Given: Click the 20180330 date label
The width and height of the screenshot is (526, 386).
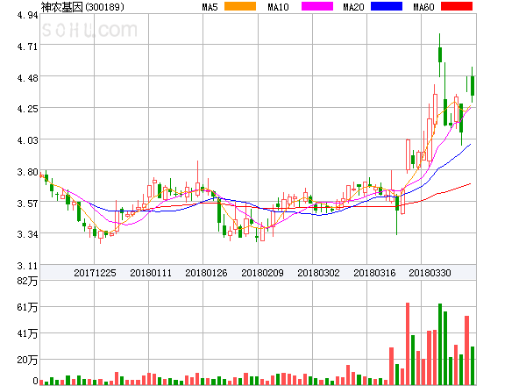Looking at the screenshot, I should coord(430,273).
